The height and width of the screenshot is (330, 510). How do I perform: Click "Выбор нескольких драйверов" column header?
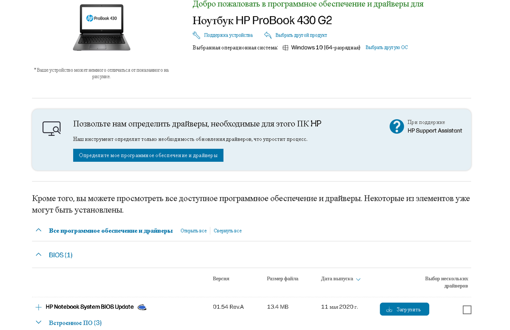pos(447,282)
